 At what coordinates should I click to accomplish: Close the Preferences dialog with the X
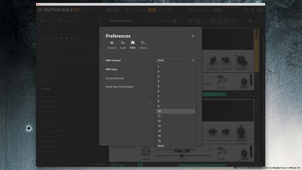point(193,36)
